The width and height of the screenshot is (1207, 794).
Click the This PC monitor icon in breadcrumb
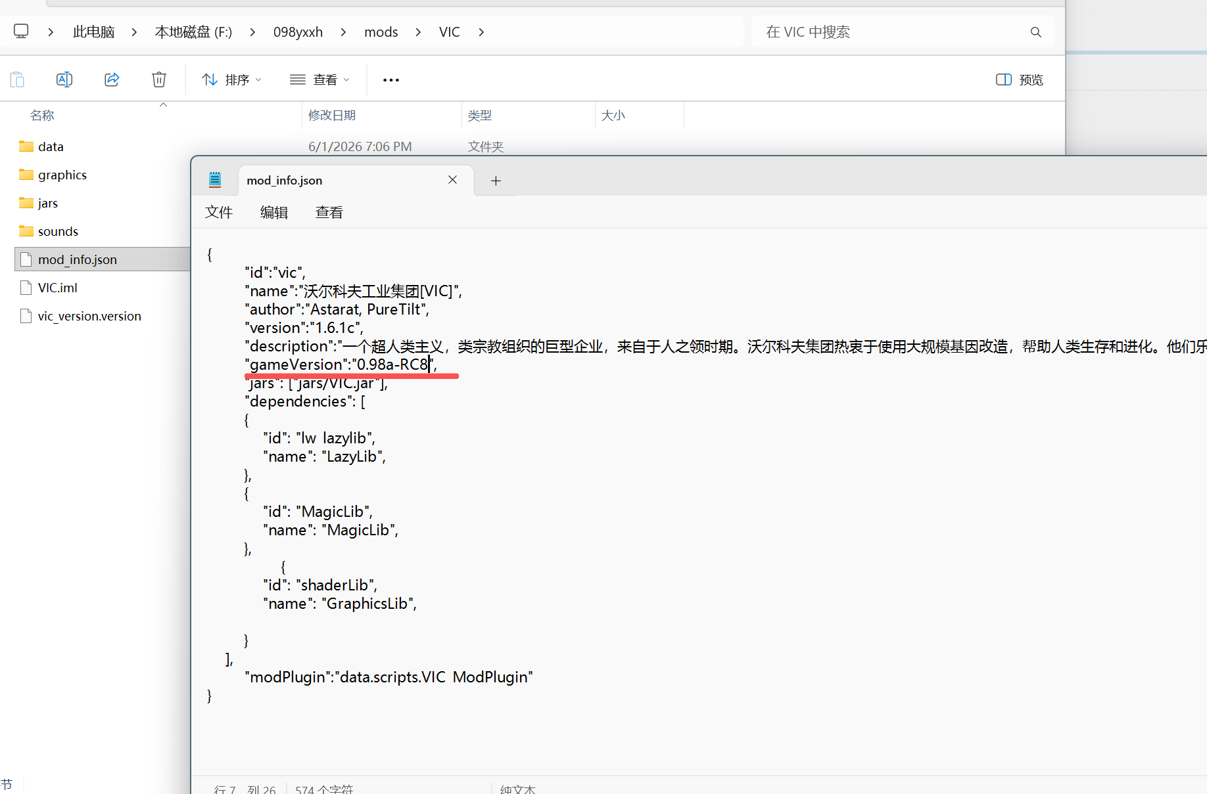(x=21, y=32)
